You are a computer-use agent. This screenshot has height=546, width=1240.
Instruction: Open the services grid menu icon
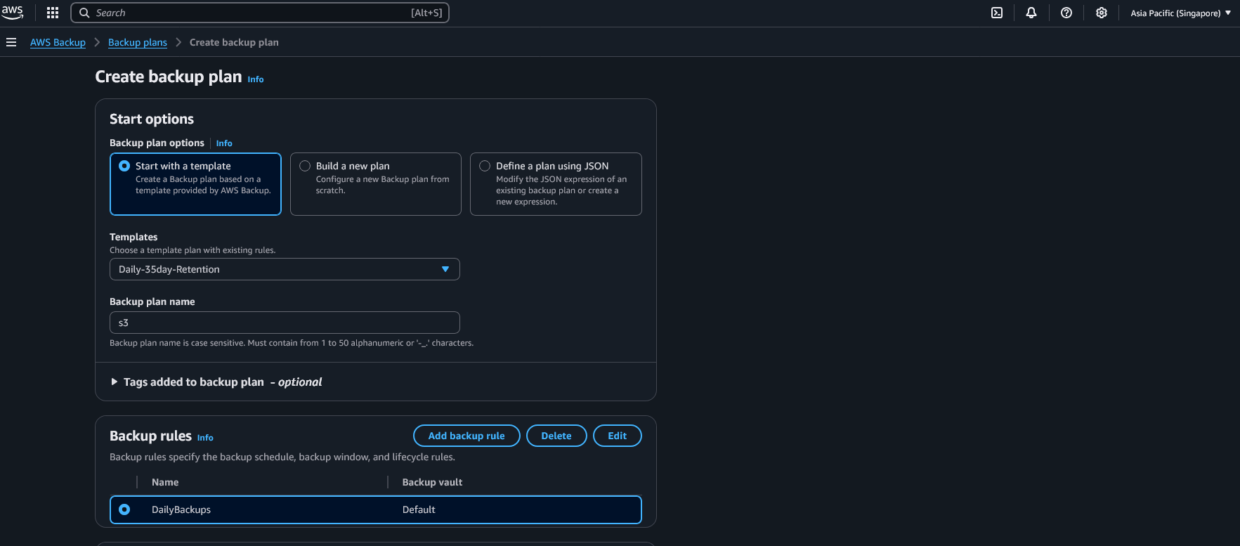coord(53,13)
